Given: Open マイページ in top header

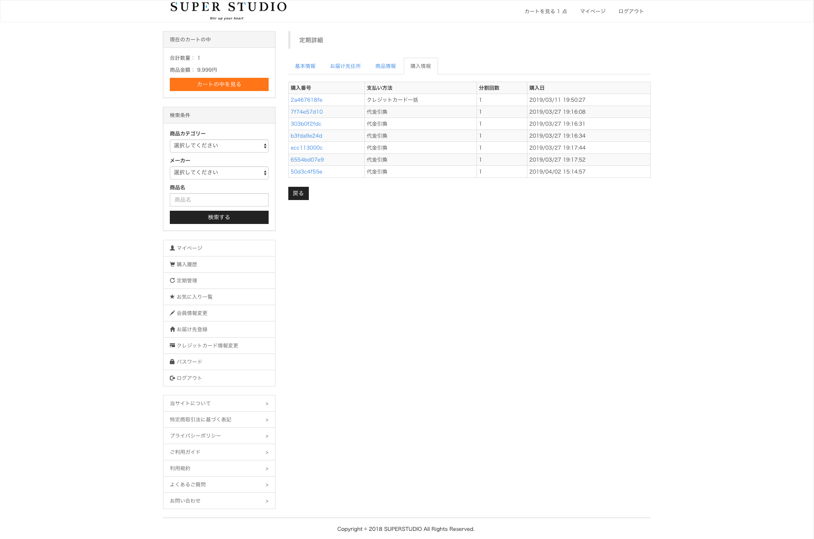Looking at the screenshot, I should coord(592,11).
